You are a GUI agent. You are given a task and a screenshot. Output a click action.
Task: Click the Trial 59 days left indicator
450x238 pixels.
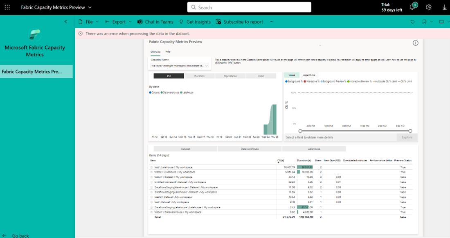tap(391, 7)
